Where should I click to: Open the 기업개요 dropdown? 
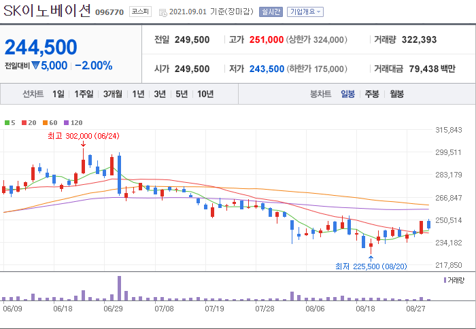pyautogui.click(x=305, y=12)
